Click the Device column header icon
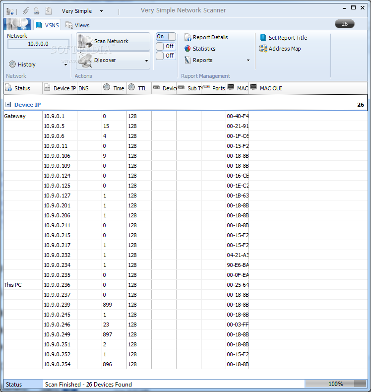The image size is (371, 392). point(156,87)
